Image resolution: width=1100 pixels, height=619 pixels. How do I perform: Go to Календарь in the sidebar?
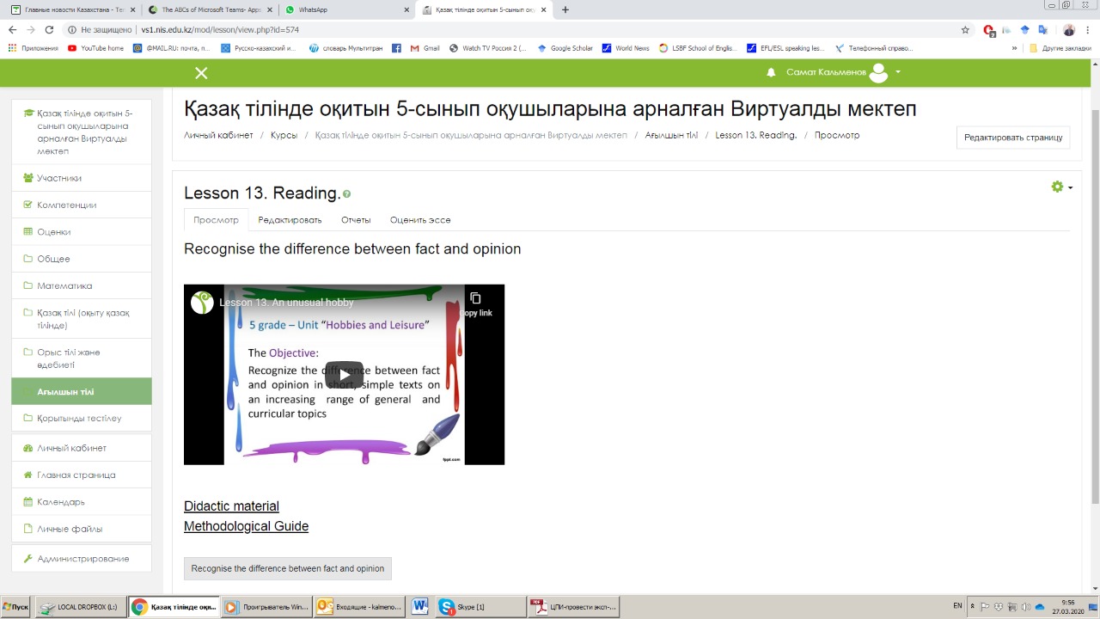pos(60,502)
